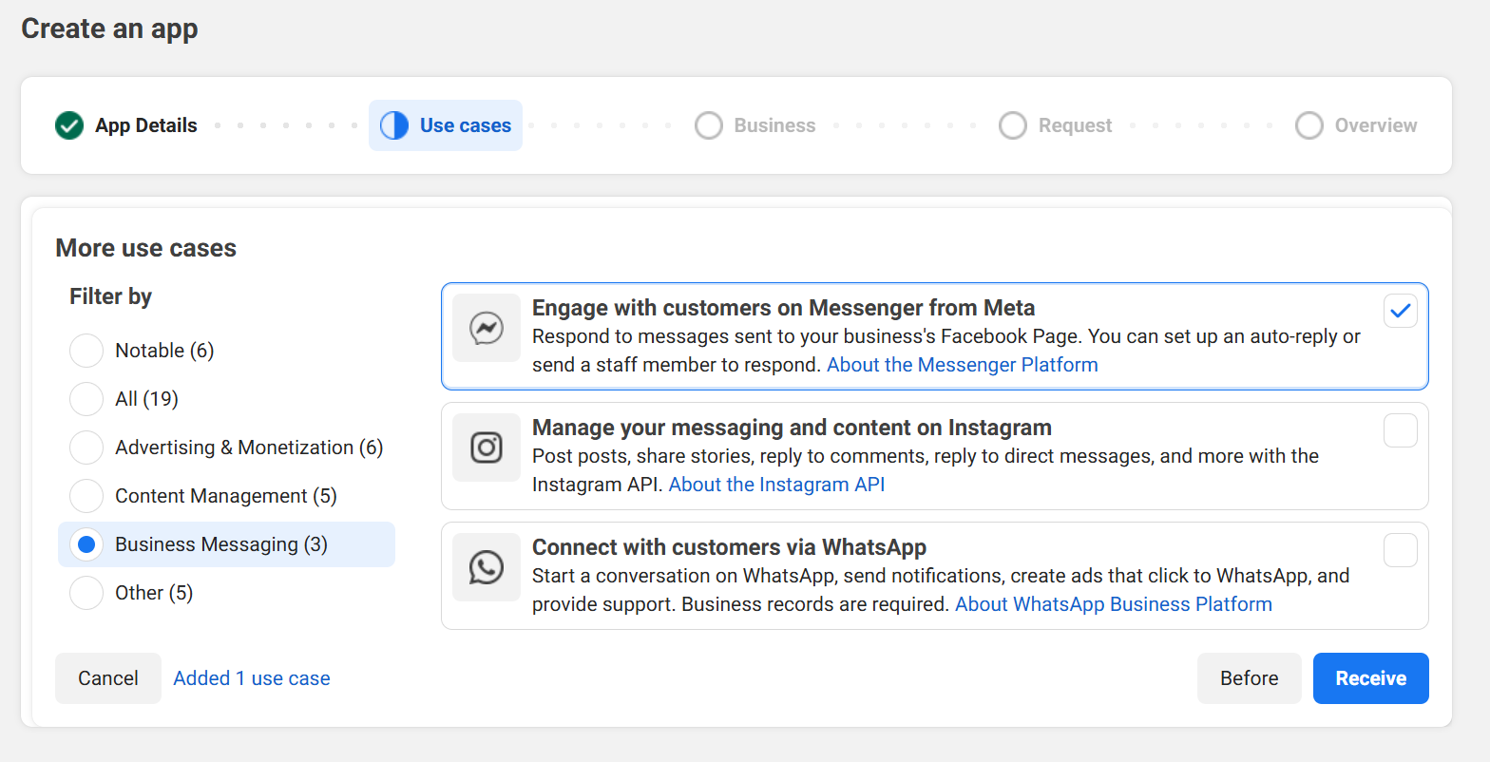The width and height of the screenshot is (1490, 762).
Task: Click the Messenger icon
Action: pos(487,328)
